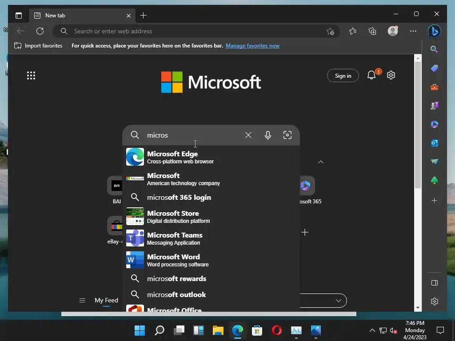Refresh the page
455x341 pixels.
(x=40, y=31)
